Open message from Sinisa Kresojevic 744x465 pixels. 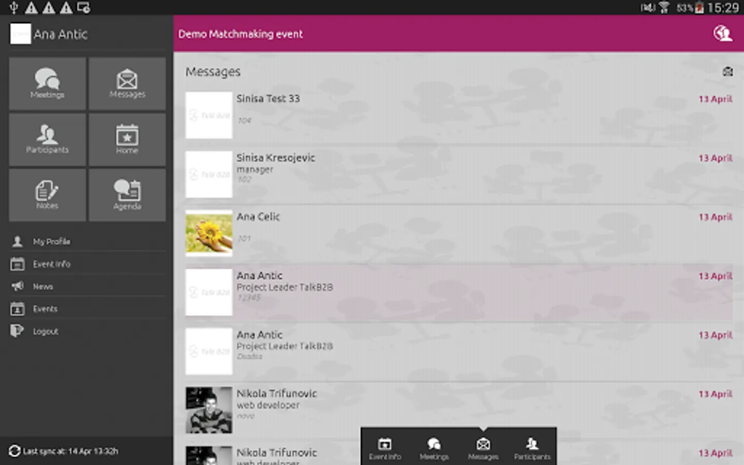coord(459,175)
